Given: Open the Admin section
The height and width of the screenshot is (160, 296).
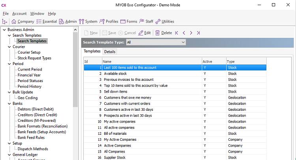Looking at the screenshot, I should tap(68, 22).
